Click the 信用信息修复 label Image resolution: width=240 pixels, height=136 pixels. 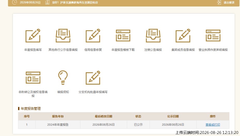pos(93,50)
